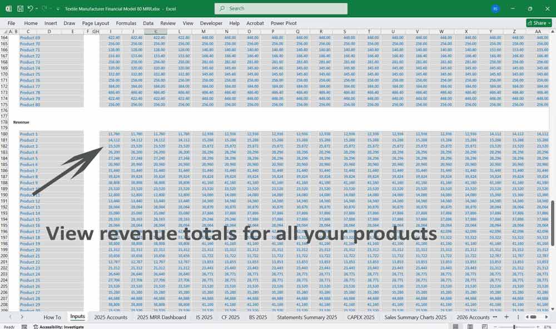Open the Customize Quick Access Toolbar arrow

58,8
